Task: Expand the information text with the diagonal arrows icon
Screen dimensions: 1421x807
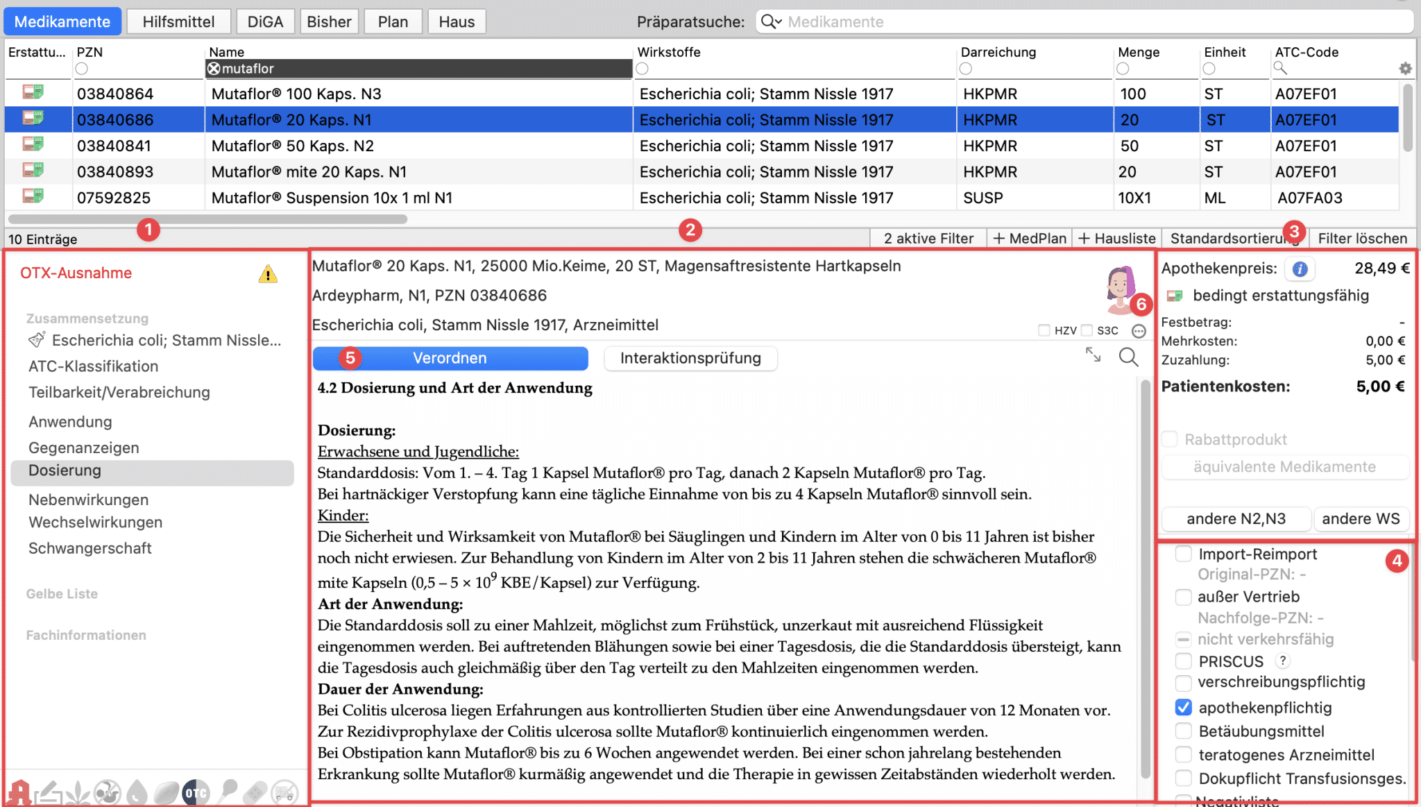Action: point(1094,355)
